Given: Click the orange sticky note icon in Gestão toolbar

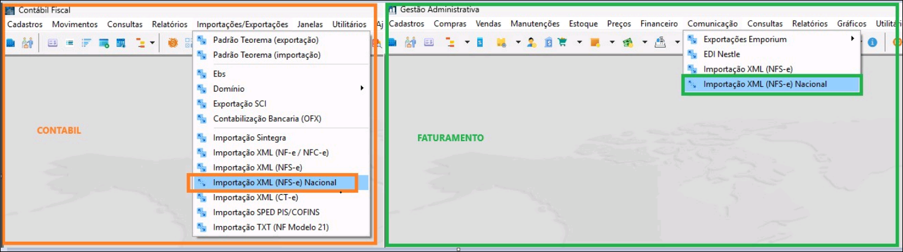Looking at the screenshot, I should click(595, 43).
